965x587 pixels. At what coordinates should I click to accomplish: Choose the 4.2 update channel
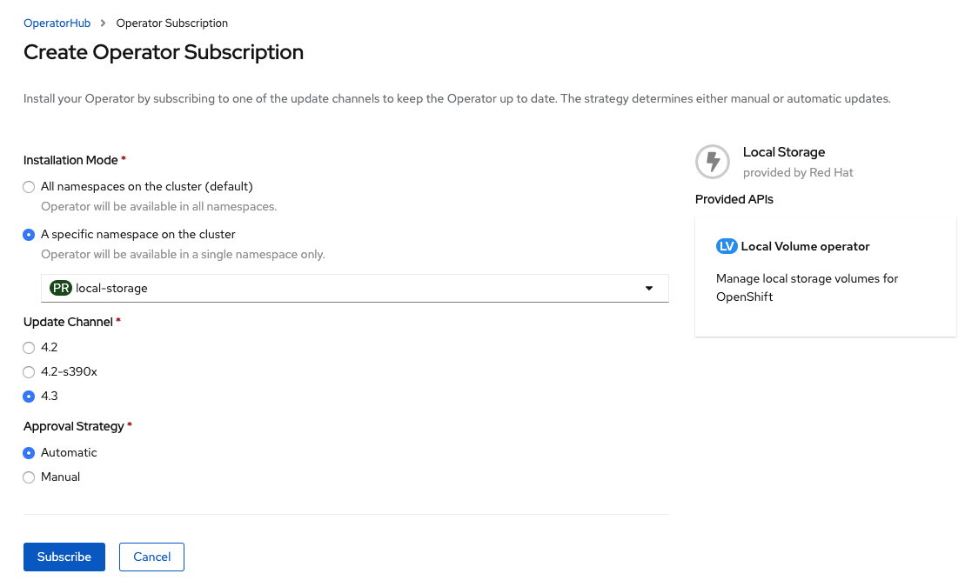tap(30, 348)
